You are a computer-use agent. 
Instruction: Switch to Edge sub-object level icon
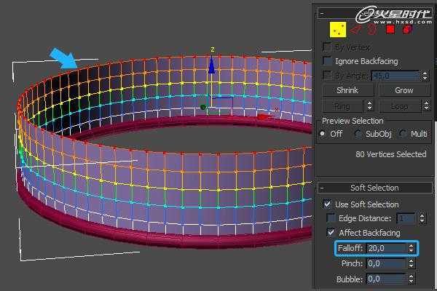click(356, 30)
